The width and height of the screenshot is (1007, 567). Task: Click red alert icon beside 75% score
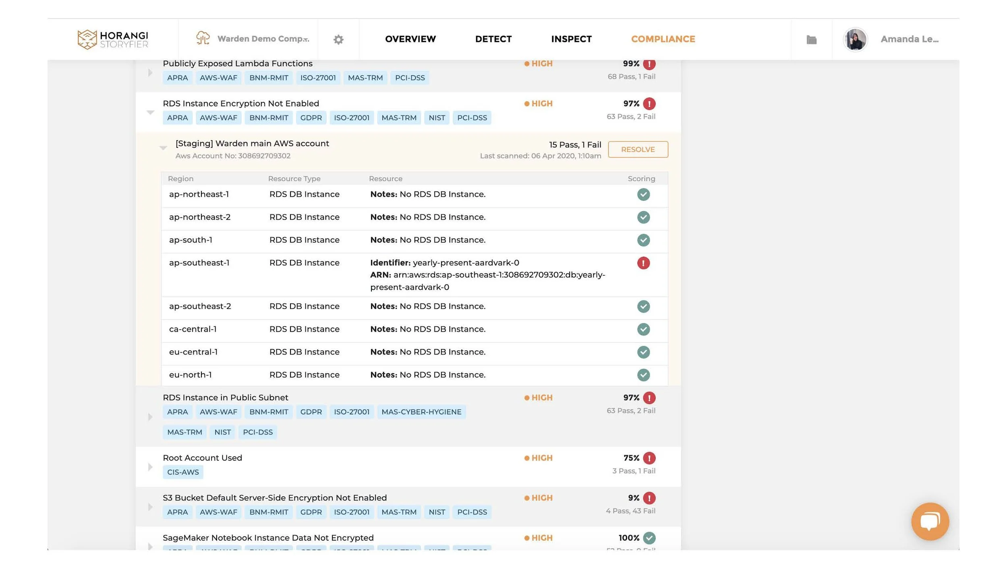point(649,458)
